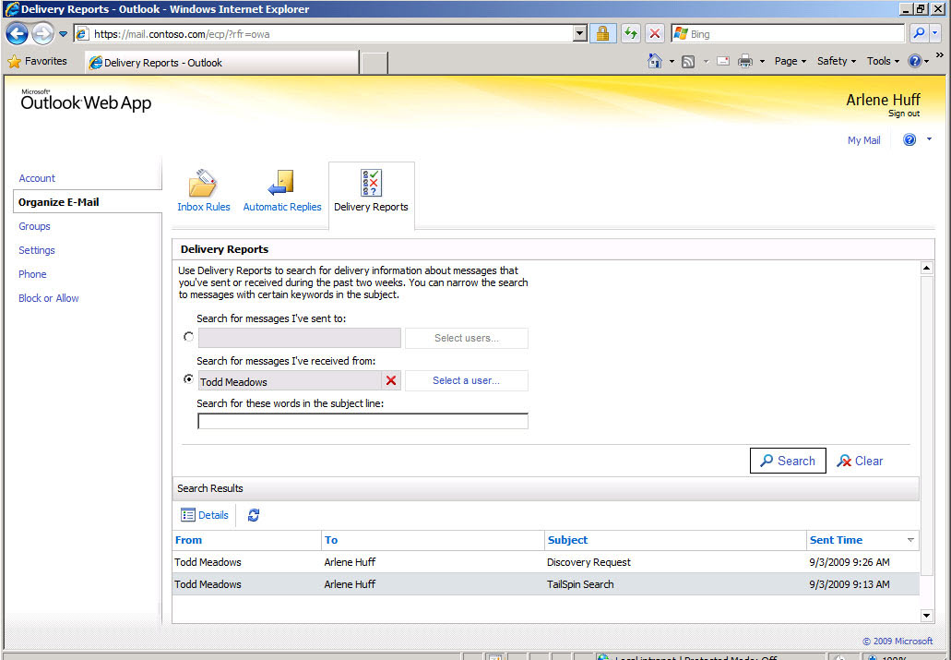This screenshot has width=951, height=660.
Task: Click the refresh search results icon
Action: point(254,515)
